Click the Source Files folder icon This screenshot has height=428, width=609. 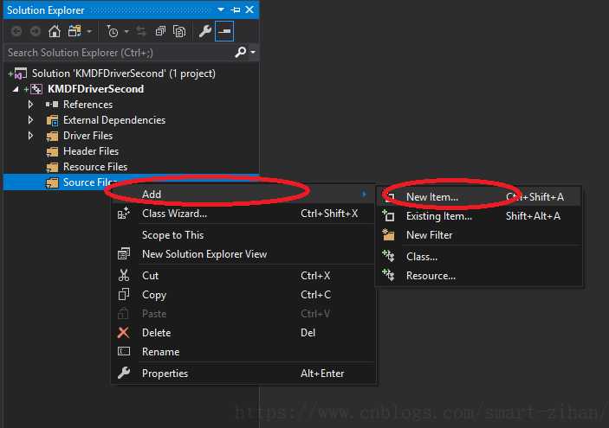(52, 182)
